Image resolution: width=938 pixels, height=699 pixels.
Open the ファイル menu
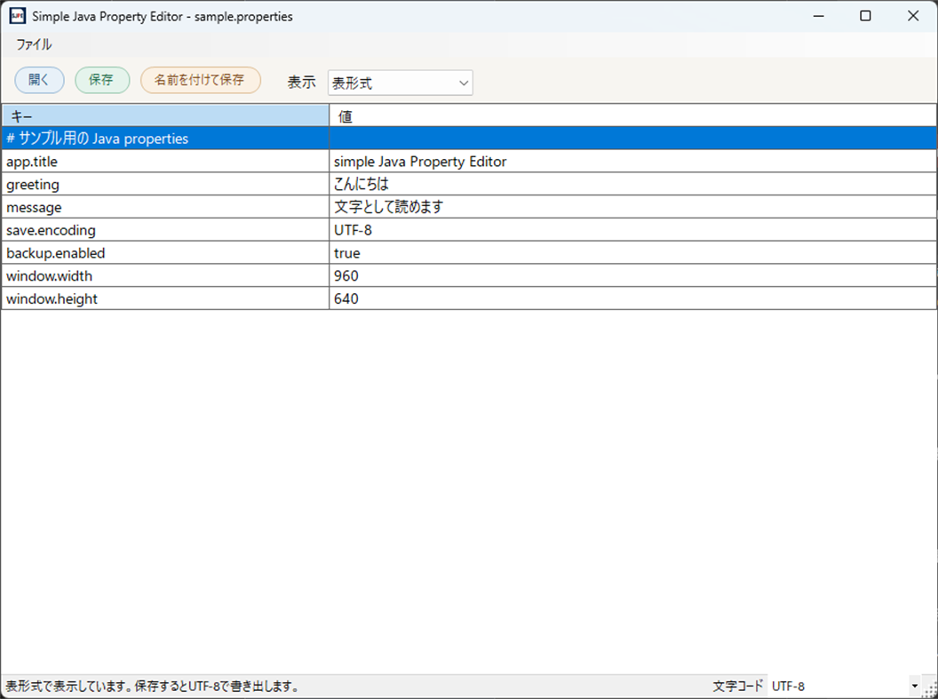tap(34, 44)
